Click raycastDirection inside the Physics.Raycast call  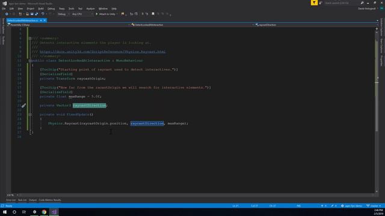click(x=147, y=124)
